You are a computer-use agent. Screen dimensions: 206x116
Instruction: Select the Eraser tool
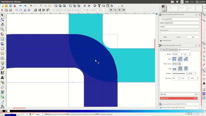2,87
